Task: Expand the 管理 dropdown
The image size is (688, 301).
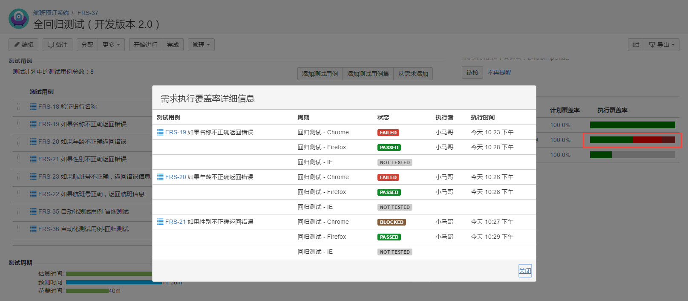Action: [201, 45]
